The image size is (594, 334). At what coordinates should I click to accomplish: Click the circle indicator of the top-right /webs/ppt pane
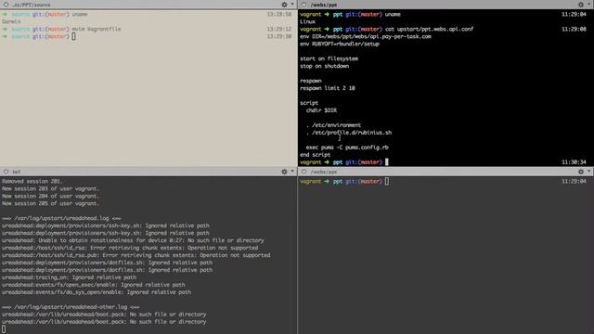pos(303,5)
